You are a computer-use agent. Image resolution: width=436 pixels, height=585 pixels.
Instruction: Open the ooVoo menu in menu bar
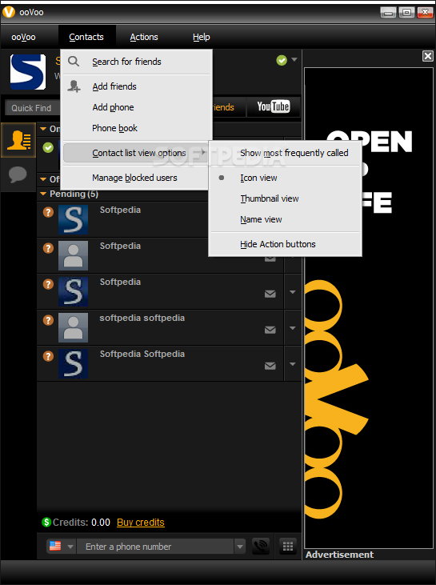23,37
